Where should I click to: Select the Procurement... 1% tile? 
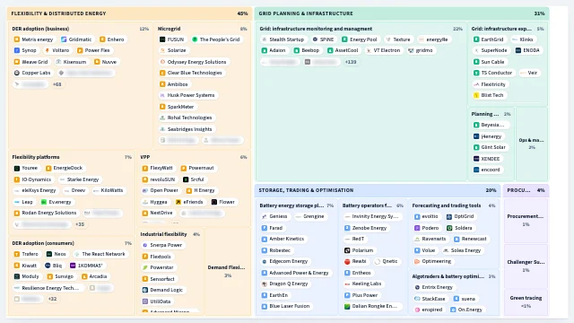coord(526,220)
